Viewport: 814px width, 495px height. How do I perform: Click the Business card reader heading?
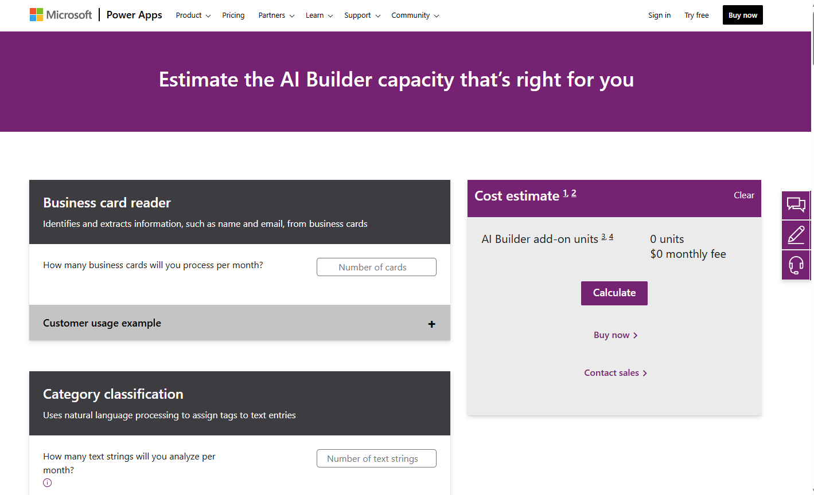(x=107, y=203)
